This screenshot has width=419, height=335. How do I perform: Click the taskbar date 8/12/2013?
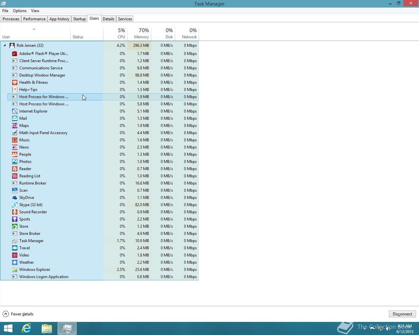(x=405, y=331)
